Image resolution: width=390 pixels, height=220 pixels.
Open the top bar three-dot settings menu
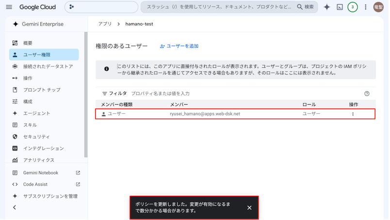click(x=365, y=7)
